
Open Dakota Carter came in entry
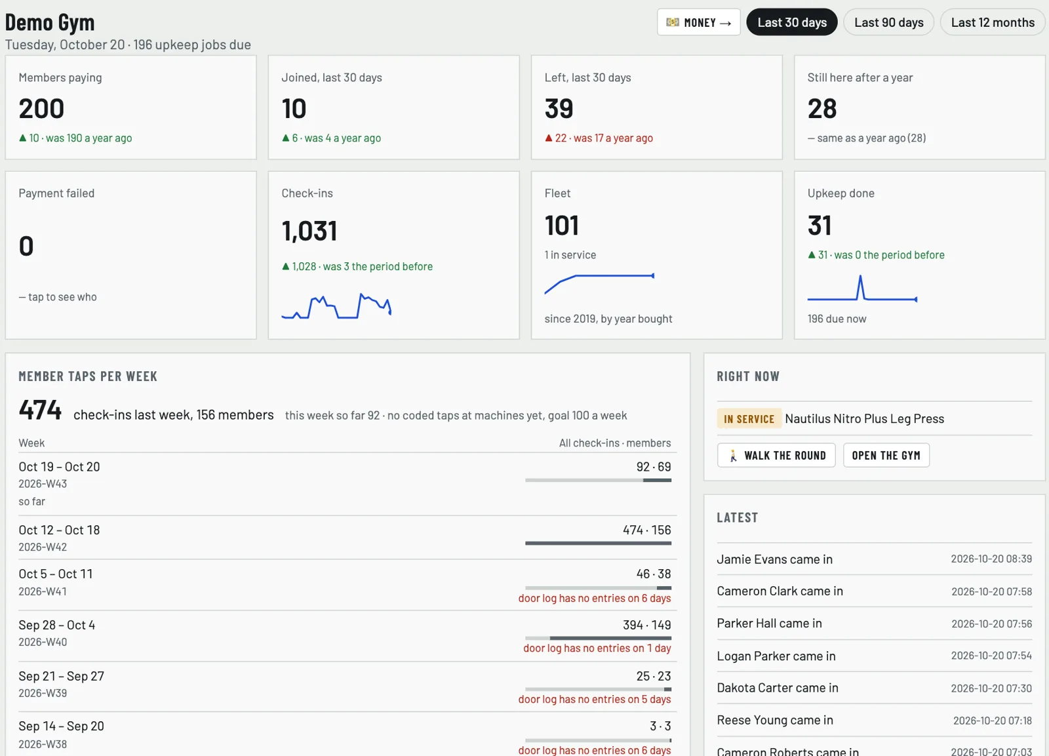coord(874,688)
